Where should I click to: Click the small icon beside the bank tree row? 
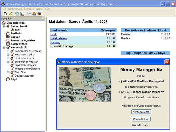click(12, 30)
